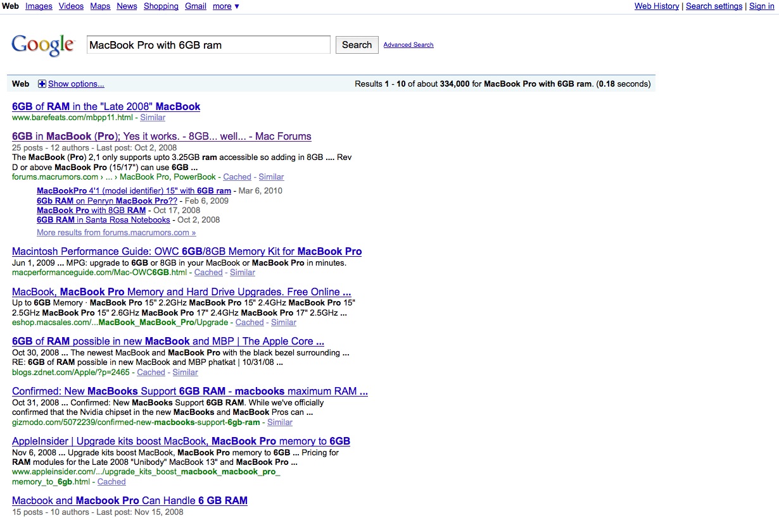This screenshot has height=518, width=779.
Task: Click the 25 posts - 12 authors text
Action: click(x=52, y=147)
